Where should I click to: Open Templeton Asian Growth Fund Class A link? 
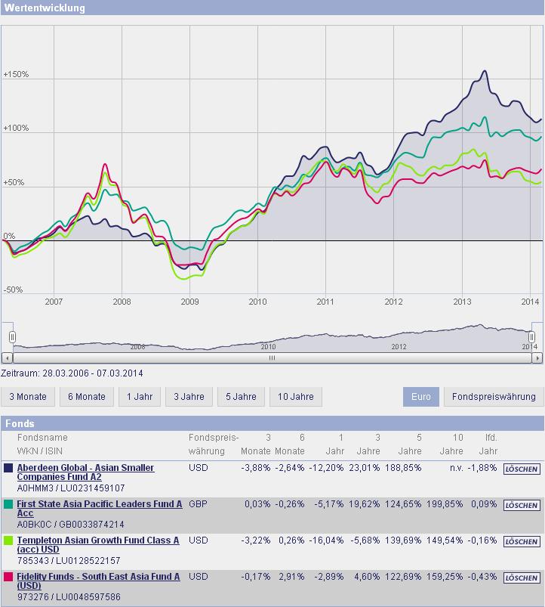(x=98, y=545)
